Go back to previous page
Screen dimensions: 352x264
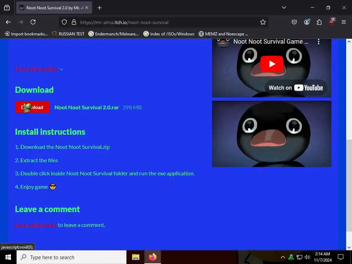[x=8, y=22]
